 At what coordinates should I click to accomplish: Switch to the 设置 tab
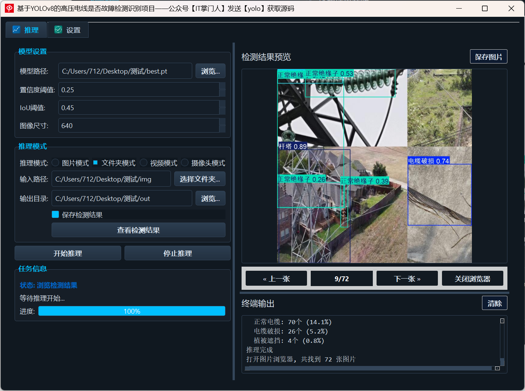(68, 30)
